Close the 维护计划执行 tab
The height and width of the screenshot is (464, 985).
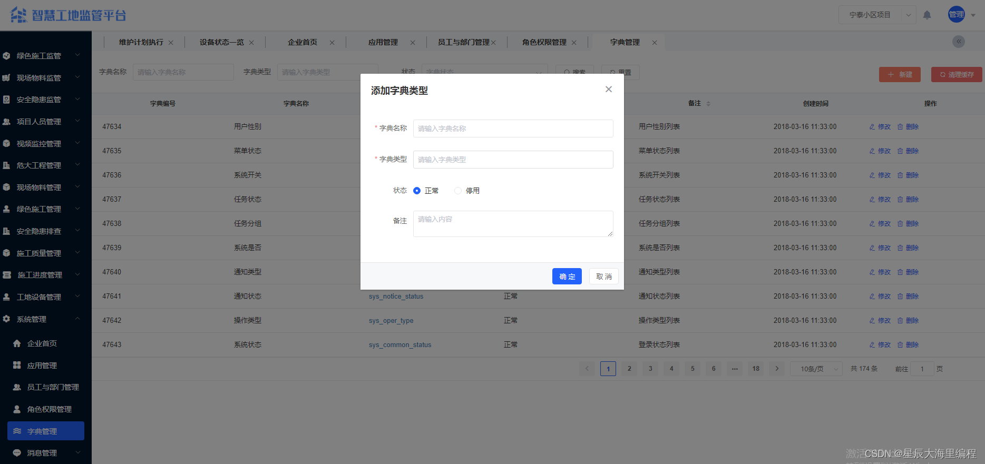coord(171,43)
